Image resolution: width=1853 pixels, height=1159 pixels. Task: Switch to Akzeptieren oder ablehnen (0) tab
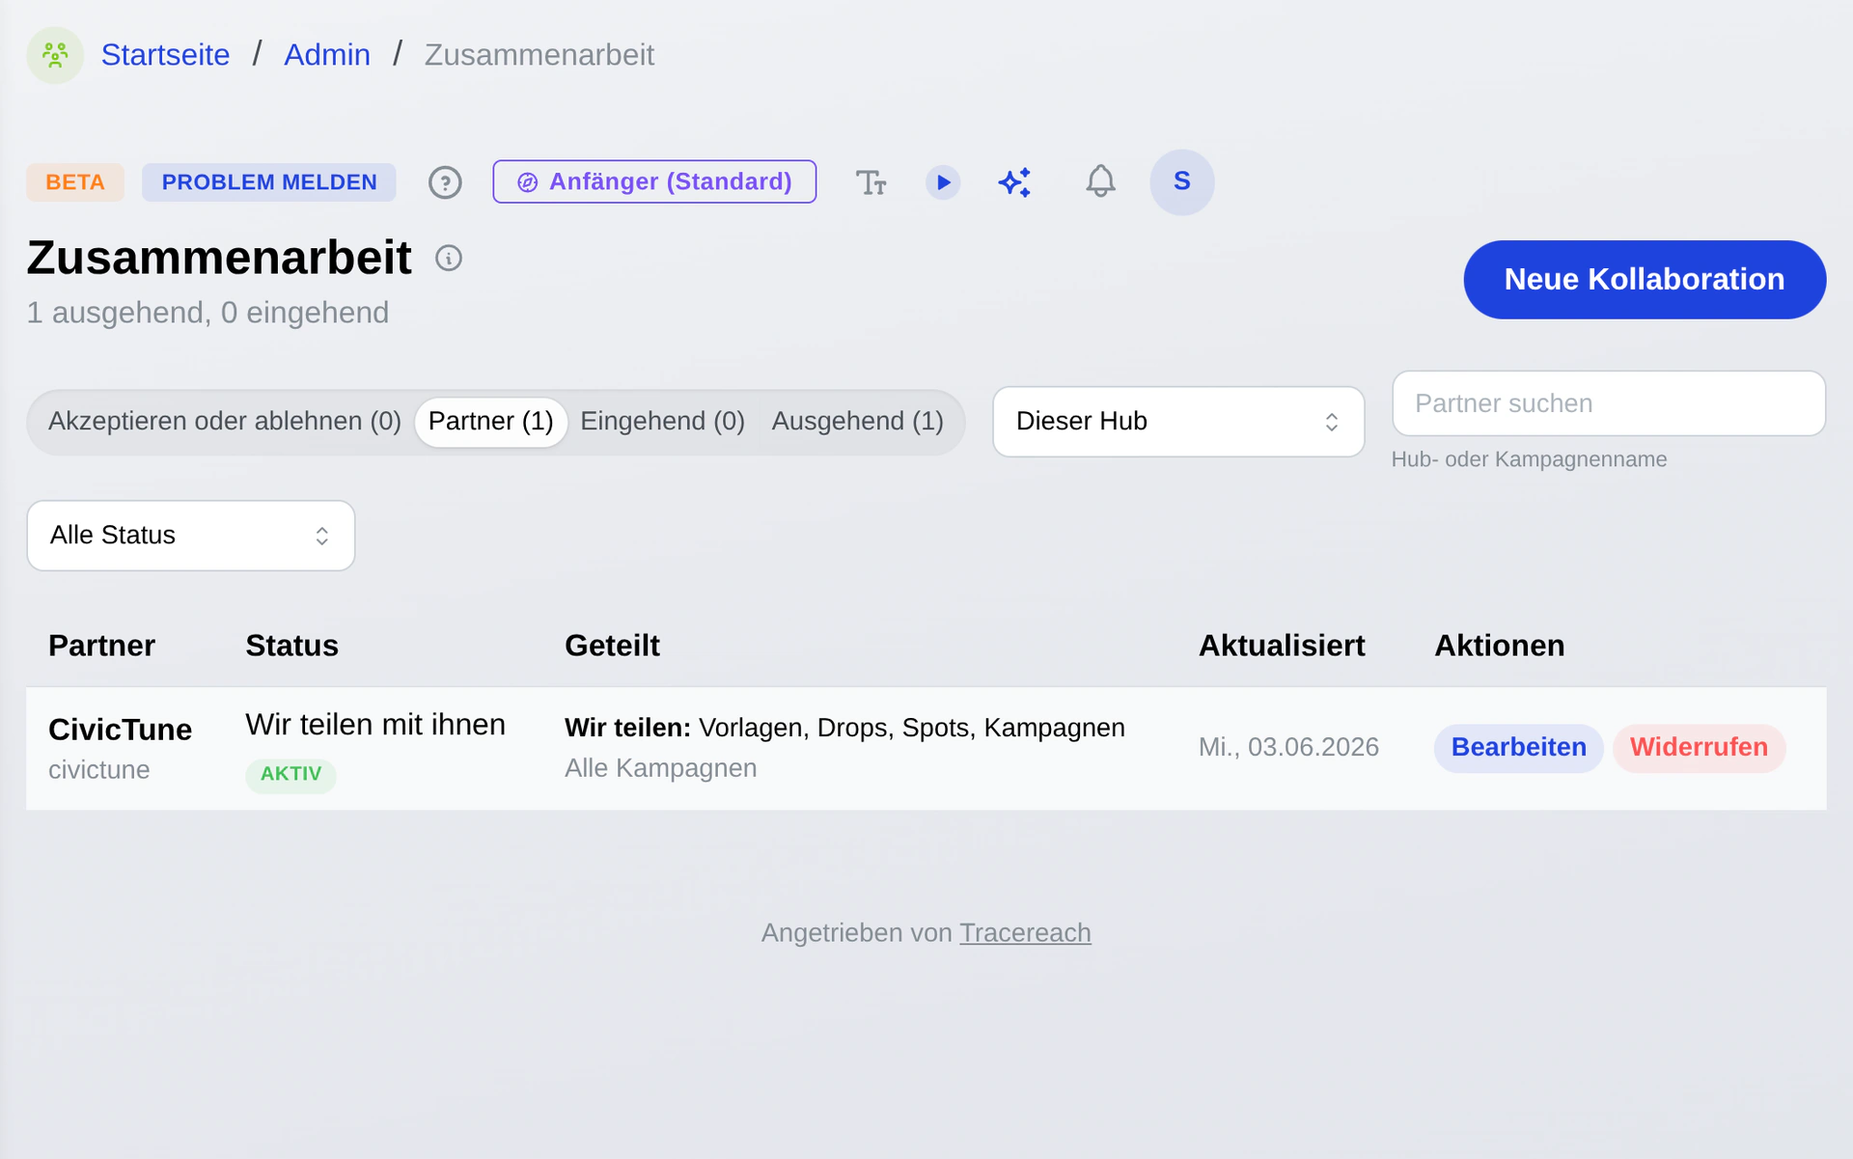click(x=225, y=422)
